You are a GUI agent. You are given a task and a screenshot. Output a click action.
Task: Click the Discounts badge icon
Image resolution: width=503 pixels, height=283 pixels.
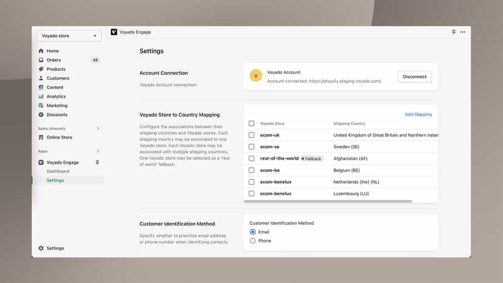41,115
